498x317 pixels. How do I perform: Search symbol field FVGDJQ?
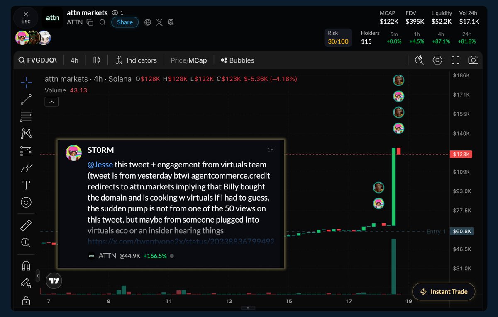[x=37, y=60]
